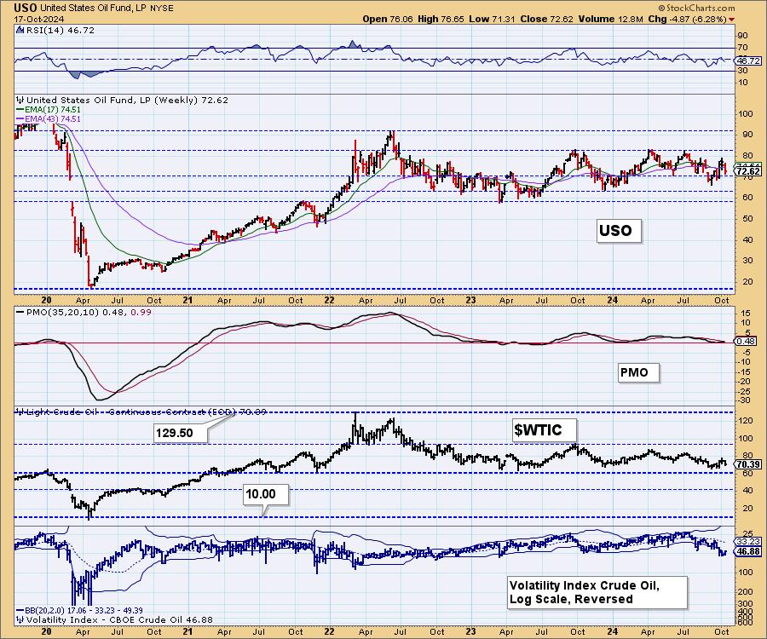Click the 70.39 crude oil value tag
767x639 pixels.
(x=748, y=464)
